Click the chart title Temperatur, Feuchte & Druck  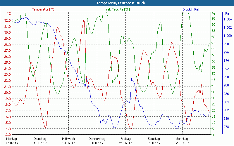(x=117, y=3)
